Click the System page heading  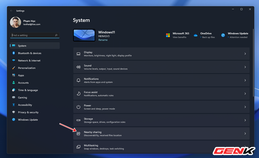tap(81, 20)
